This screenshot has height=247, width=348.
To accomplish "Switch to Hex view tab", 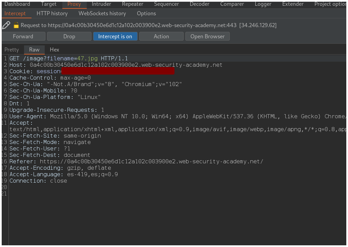I will [54, 49].
